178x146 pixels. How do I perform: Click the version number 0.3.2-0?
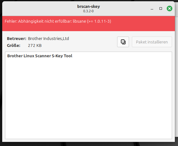point(89,11)
